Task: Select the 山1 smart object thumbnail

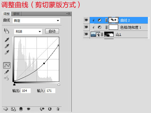Action: tap(95, 34)
